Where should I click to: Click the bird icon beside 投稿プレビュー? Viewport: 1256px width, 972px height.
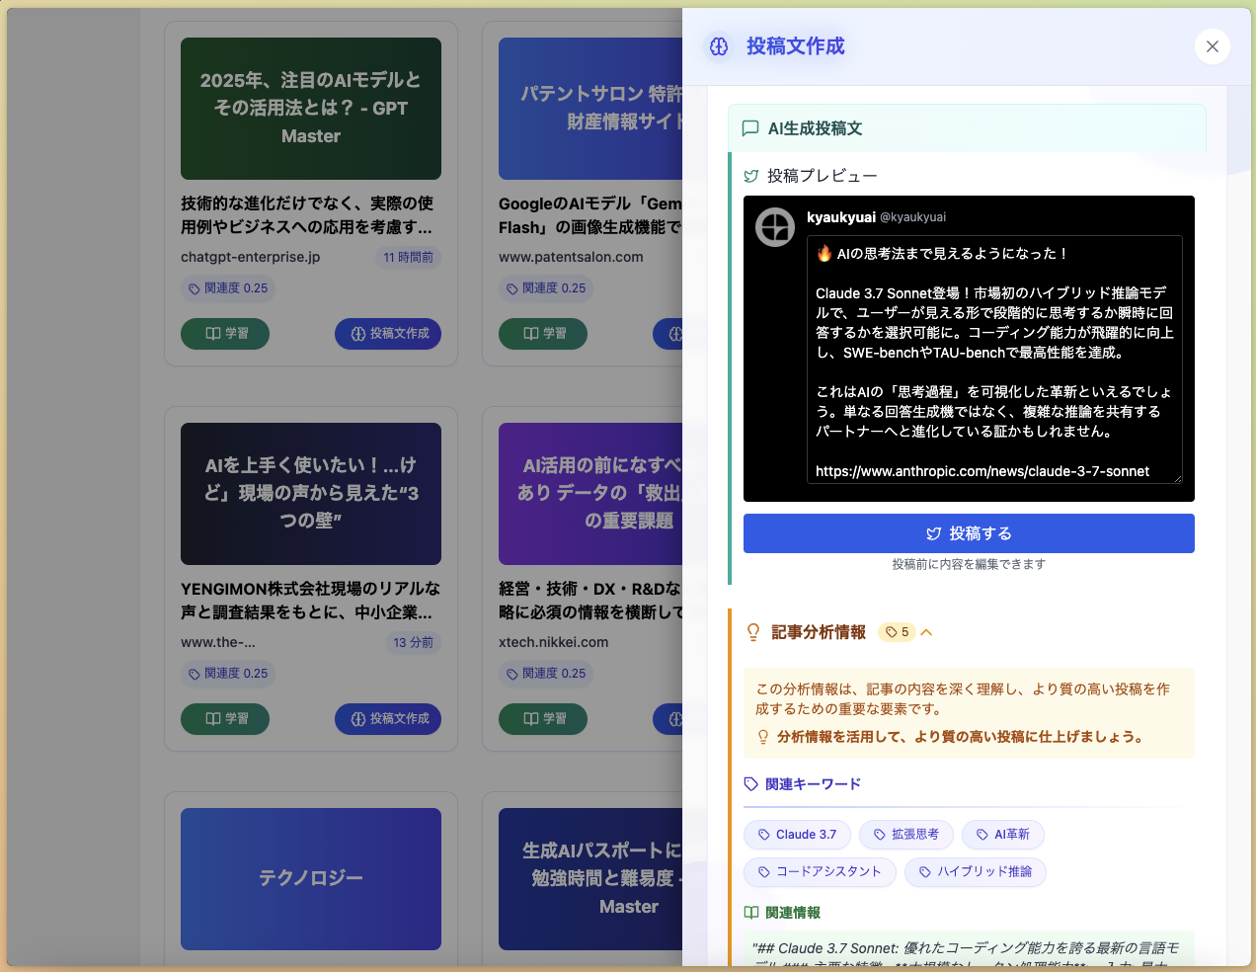[751, 176]
